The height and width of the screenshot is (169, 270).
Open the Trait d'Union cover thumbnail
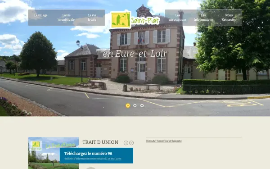point(54,153)
